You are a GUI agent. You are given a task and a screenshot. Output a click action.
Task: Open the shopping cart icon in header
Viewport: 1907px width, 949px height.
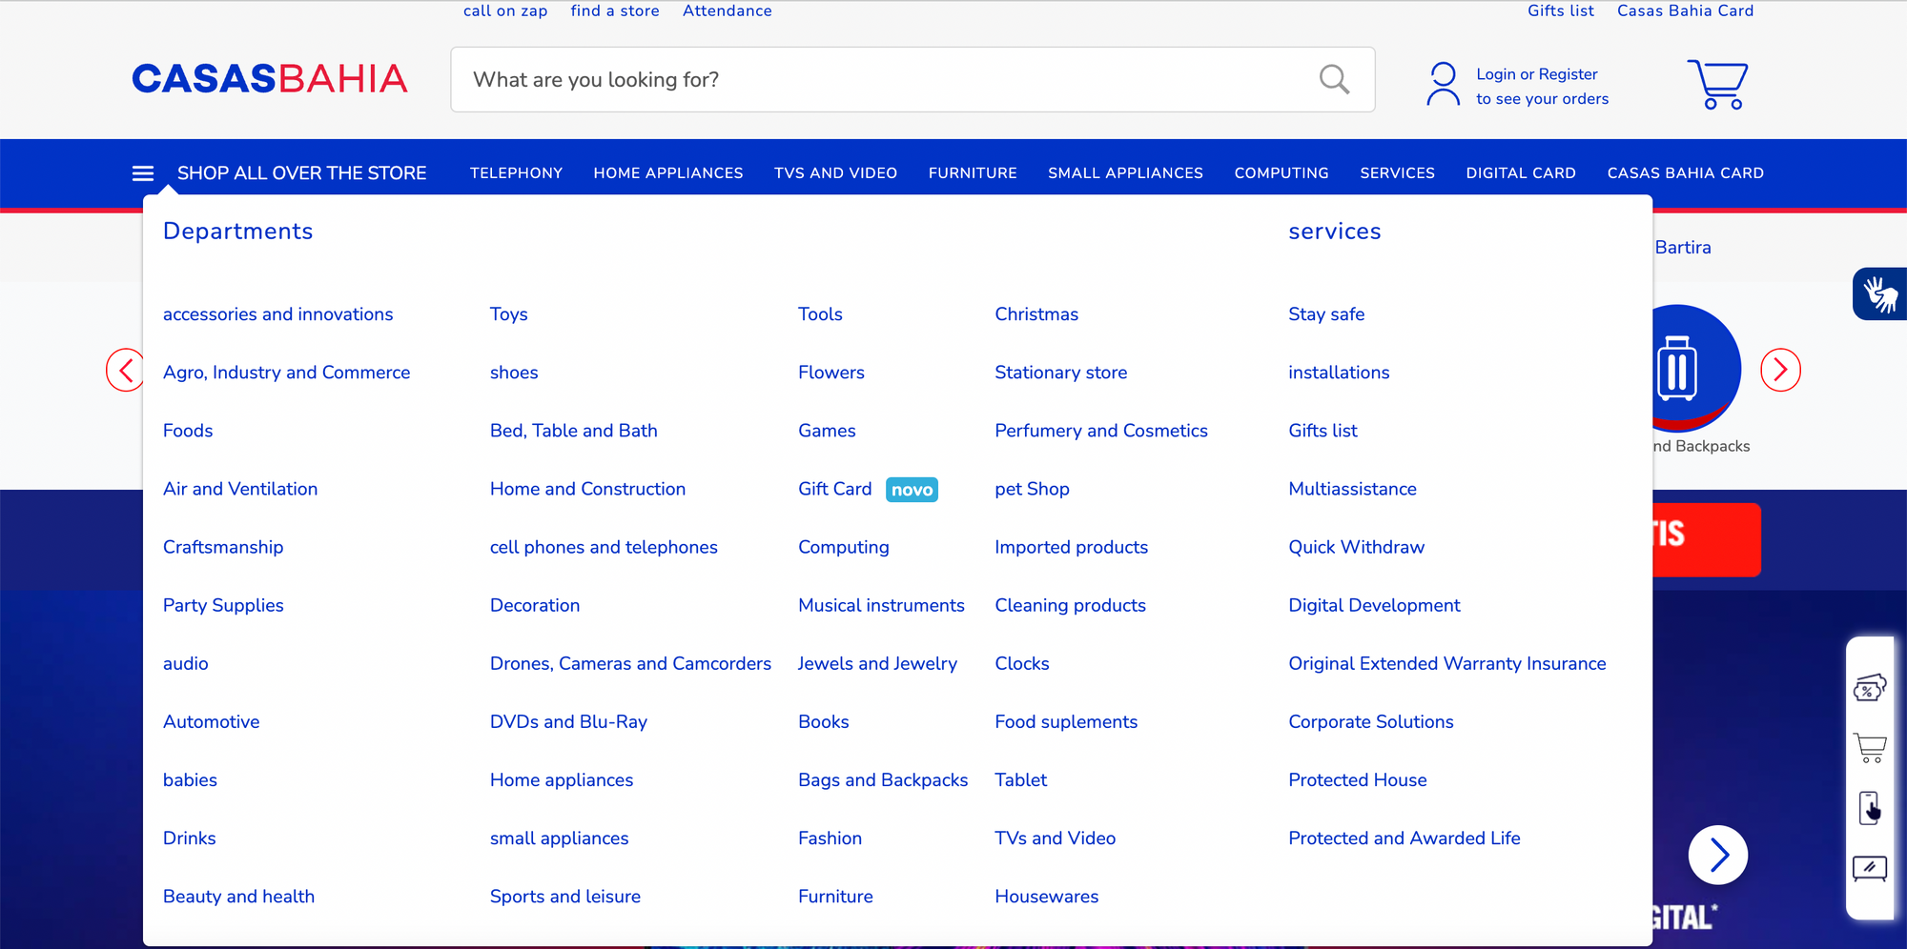(x=1717, y=84)
